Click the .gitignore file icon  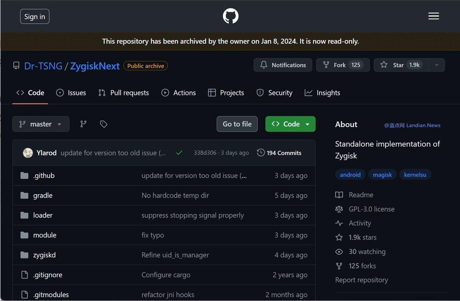pos(25,275)
